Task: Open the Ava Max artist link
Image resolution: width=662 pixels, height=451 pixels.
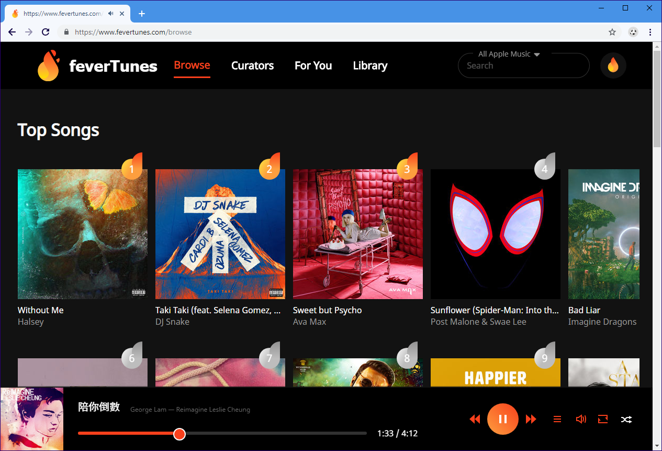Action: [x=309, y=322]
